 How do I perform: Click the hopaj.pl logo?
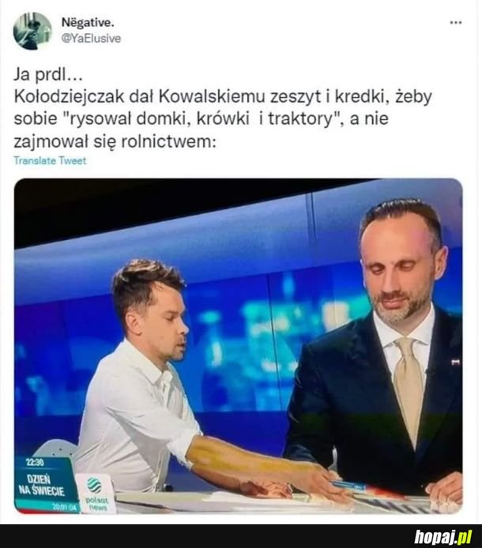443,536
